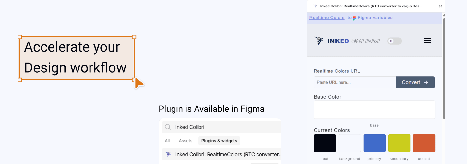The image size is (467, 164).
Task: Pick the secondary yellow color swatch
Action: (x=399, y=143)
